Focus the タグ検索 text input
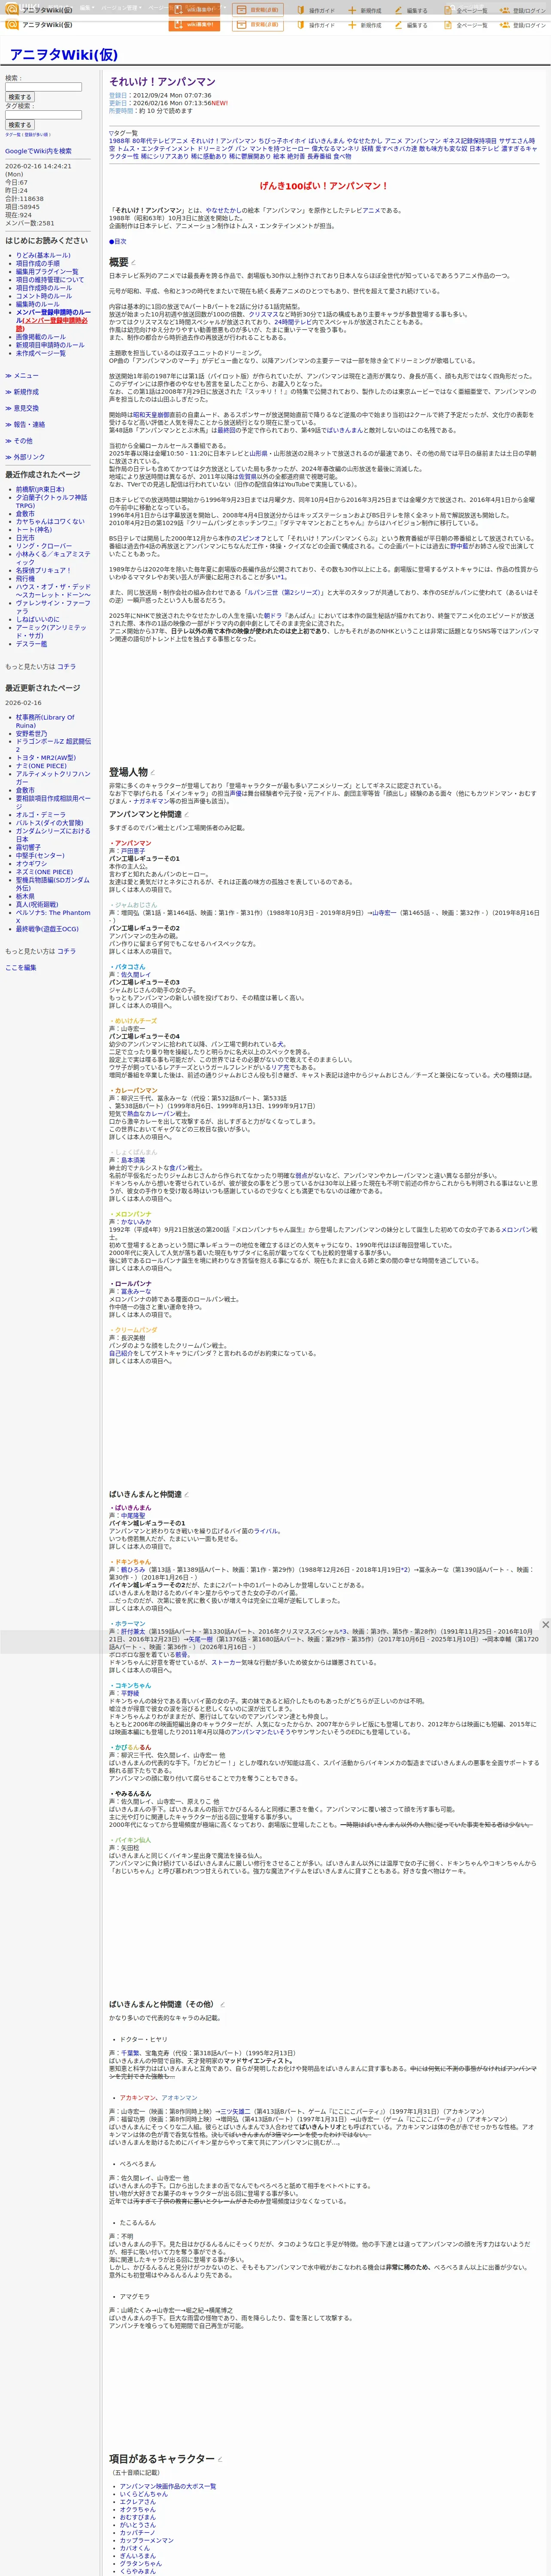This screenshot has width=551, height=2576. click(x=43, y=114)
